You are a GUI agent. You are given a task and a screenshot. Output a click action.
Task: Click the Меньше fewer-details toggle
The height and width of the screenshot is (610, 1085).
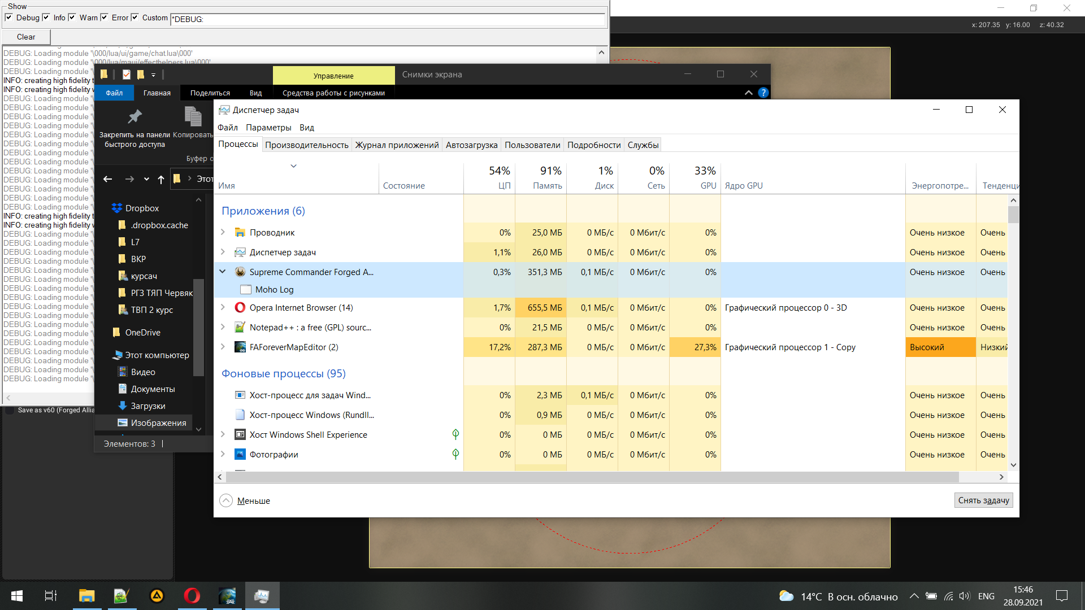245,500
